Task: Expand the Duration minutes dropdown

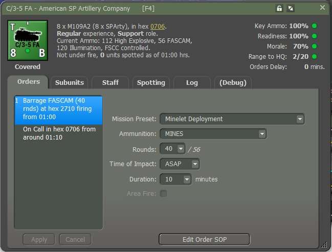Action: (x=176, y=179)
